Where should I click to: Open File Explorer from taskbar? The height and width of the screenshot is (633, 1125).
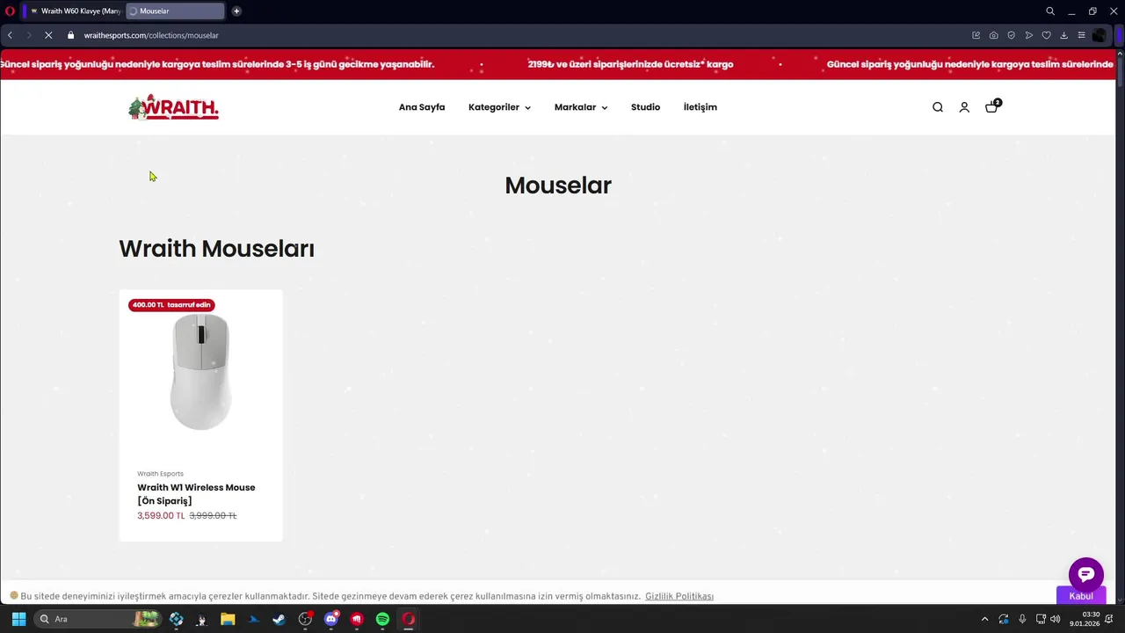pos(228,619)
